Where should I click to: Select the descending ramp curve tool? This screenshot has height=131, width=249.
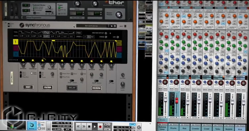click(34, 33)
